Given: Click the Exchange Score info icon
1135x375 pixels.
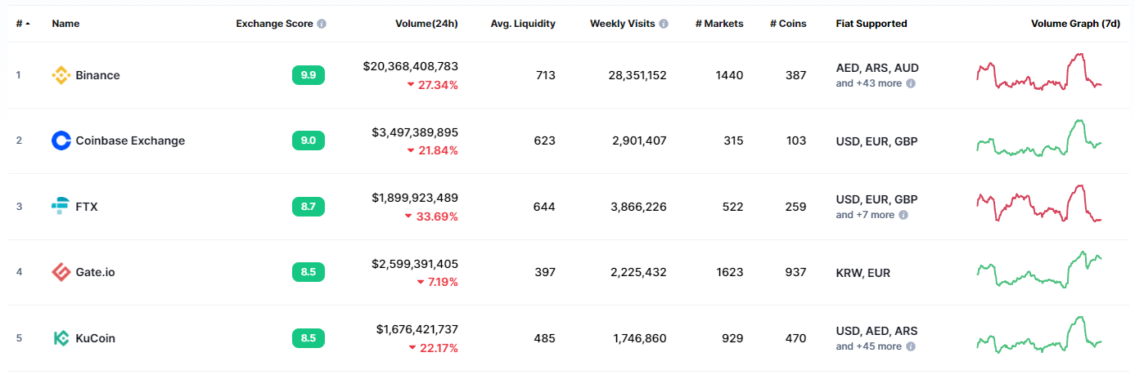Looking at the screenshot, I should pyautogui.click(x=322, y=24).
